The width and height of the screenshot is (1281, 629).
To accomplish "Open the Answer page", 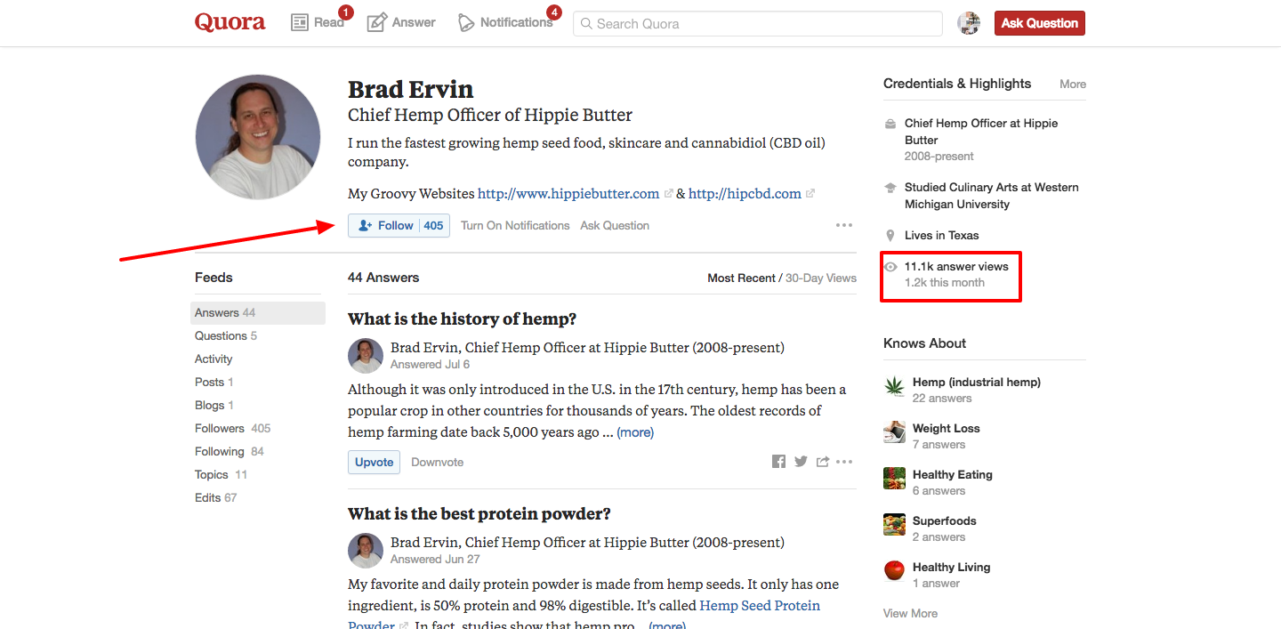I will [x=401, y=22].
